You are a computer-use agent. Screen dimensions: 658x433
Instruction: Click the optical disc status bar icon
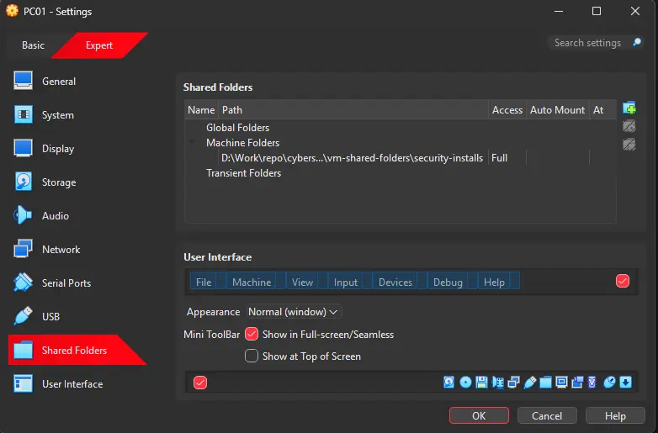point(465,383)
